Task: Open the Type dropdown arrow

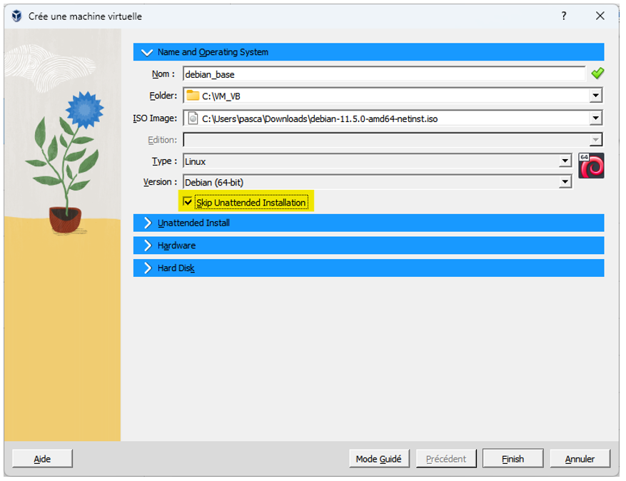Action: tap(565, 161)
